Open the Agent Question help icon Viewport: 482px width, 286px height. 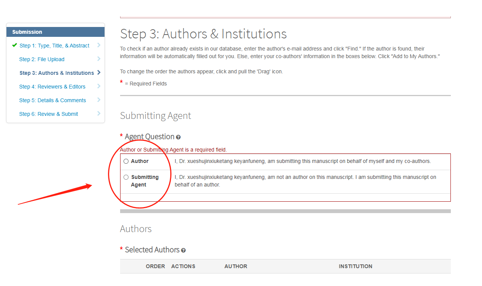(x=178, y=137)
